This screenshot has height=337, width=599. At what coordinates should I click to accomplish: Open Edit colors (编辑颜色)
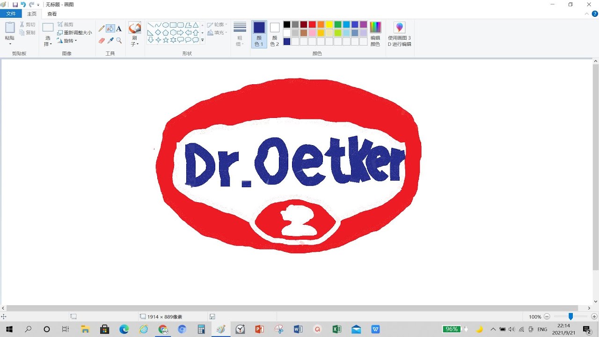tap(375, 34)
